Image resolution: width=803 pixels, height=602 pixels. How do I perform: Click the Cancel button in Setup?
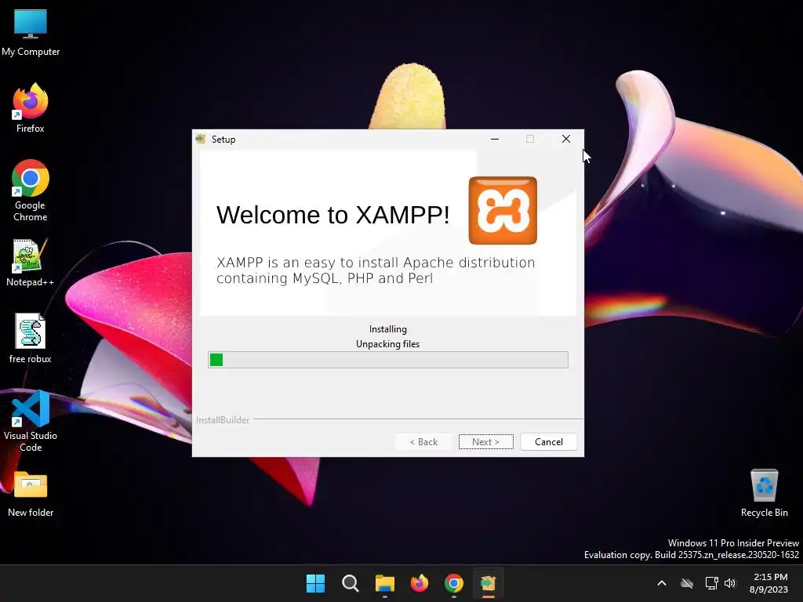click(x=548, y=442)
